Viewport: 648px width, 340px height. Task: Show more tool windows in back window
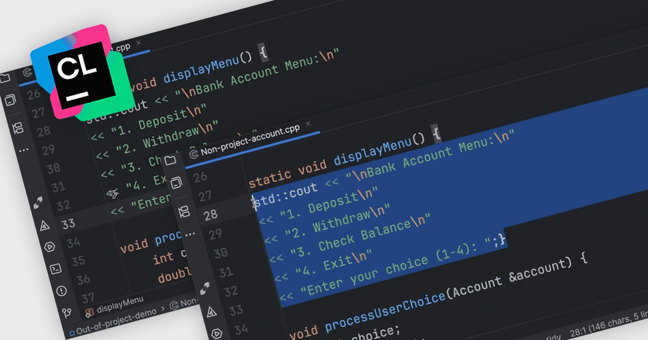tap(24, 151)
